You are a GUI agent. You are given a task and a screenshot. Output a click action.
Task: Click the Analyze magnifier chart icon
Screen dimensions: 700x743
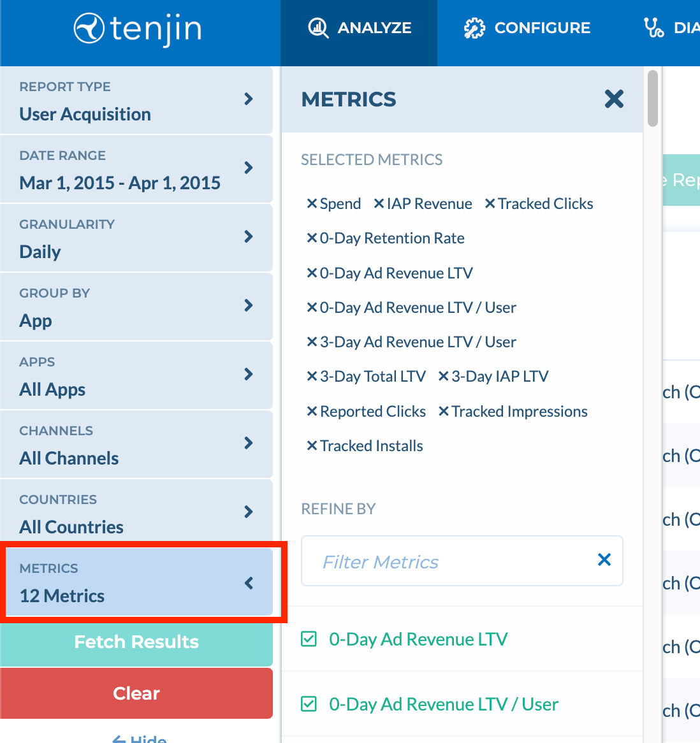point(319,28)
